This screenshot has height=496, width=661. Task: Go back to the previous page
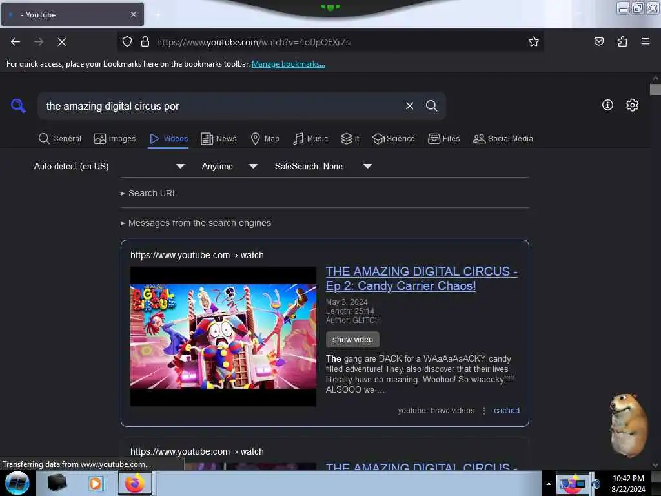15,42
